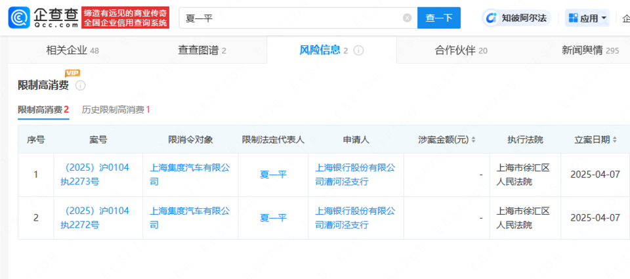Open 上海集度汽车有限公司 link in row 1
The height and width of the screenshot is (279, 630).
pyautogui.click(x=190, y=175)
